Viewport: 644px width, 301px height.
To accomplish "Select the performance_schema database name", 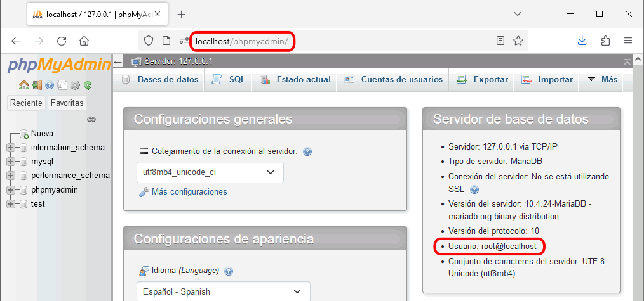I will (70, 176).
